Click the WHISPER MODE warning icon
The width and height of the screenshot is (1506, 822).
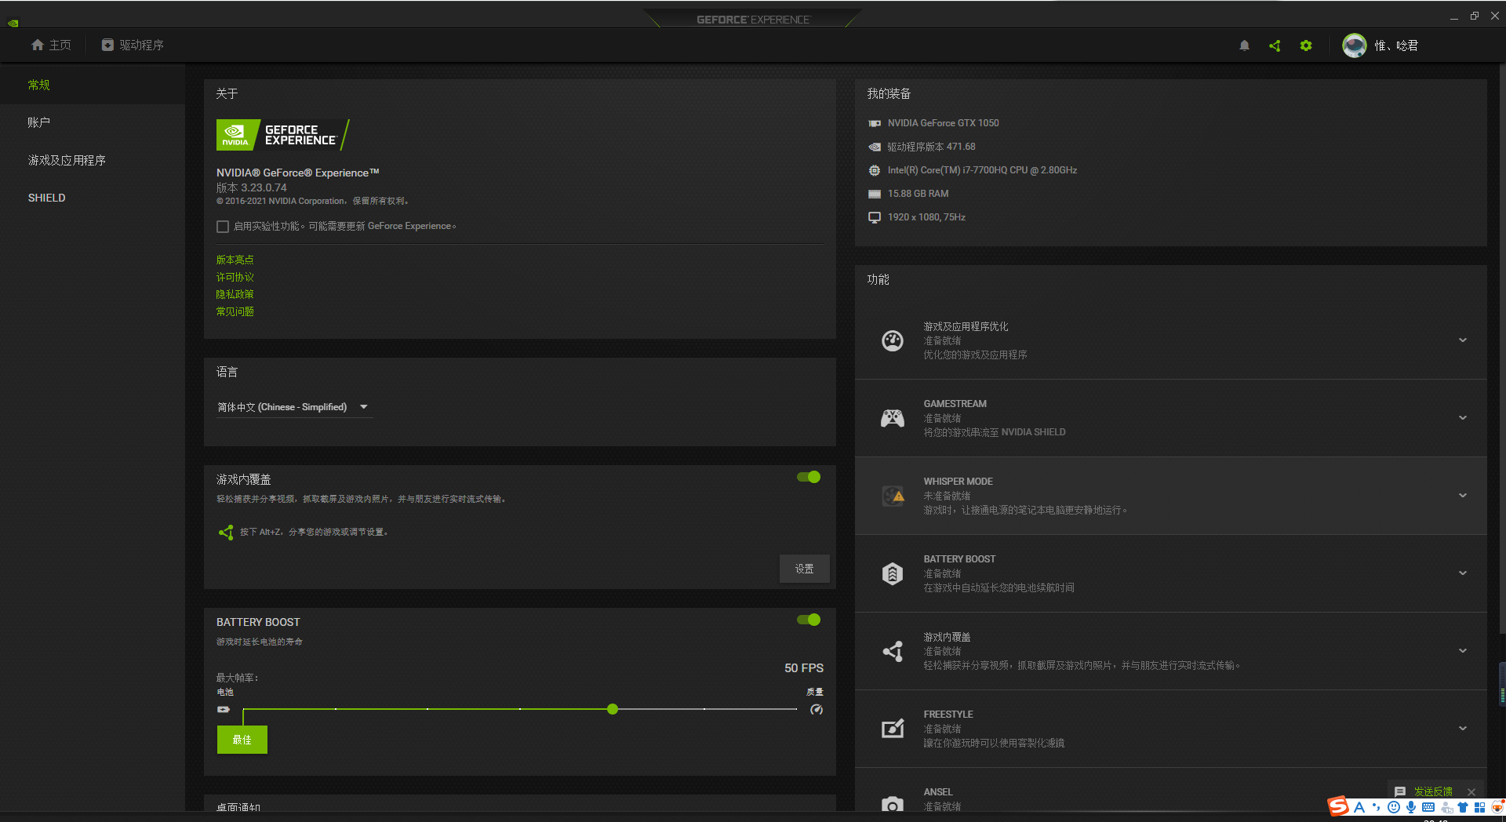[x=893, y=496]
